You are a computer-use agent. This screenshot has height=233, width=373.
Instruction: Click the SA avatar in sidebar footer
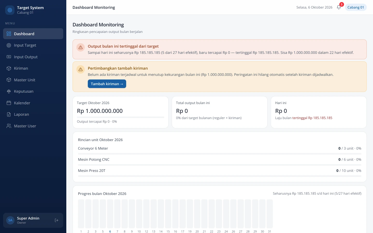[10, 220]
